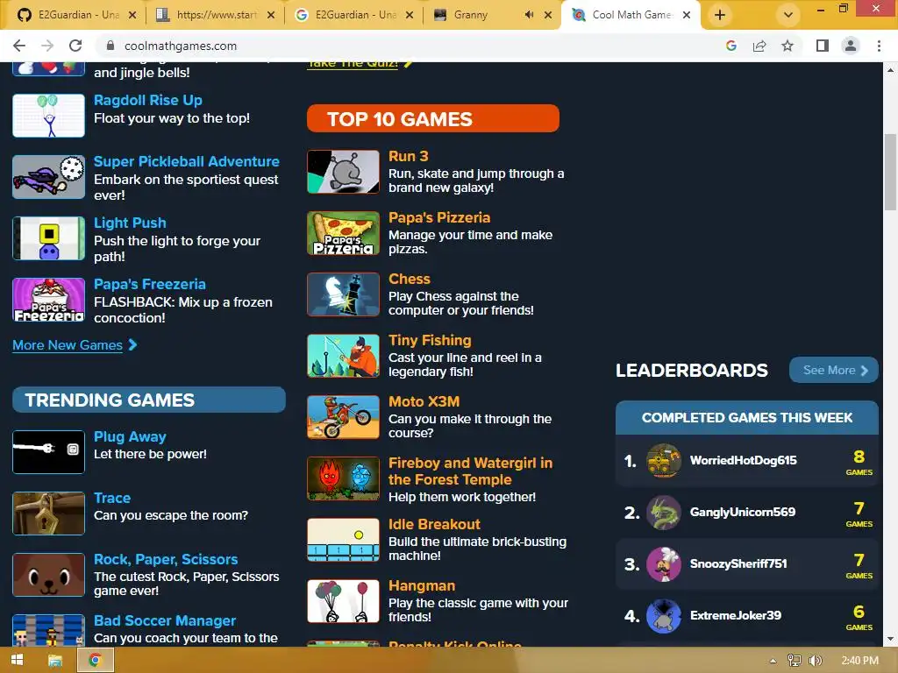The height and width of the screenshot is (673, 898).
Task: Open the More New Games link
Action: (68, 345)
